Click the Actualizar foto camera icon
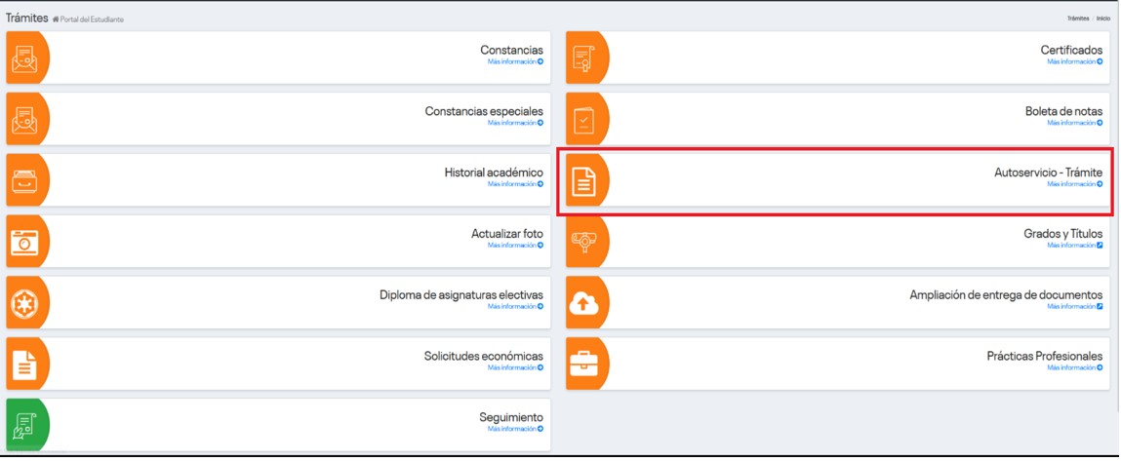This screenshot has width=1121, height=461. pyautogui.click(x=23, y=242)
